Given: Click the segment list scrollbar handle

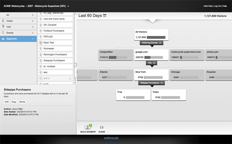Looking at the screenshot, I should [75, 65].
